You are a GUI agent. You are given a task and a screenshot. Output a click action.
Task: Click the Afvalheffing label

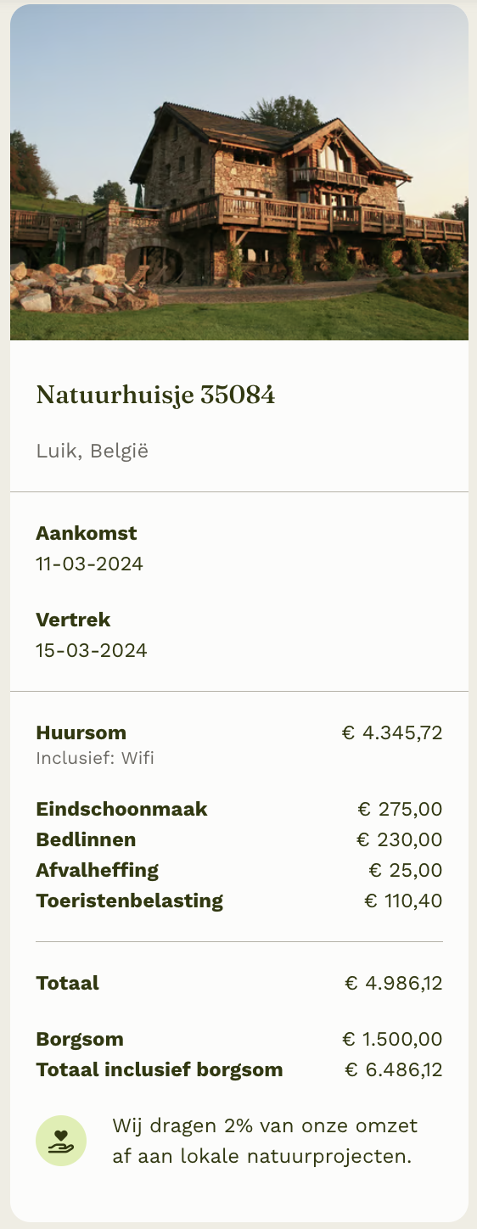click(97, 870)
